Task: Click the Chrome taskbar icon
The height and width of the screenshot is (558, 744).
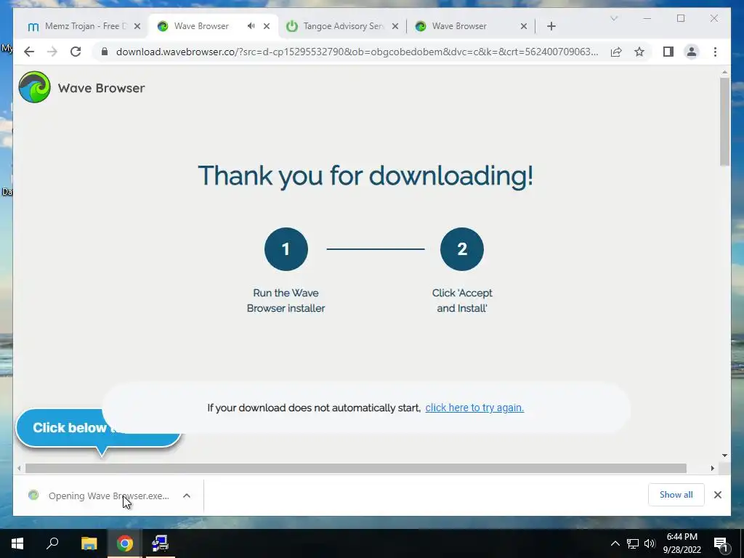Action: click(124, 543)
